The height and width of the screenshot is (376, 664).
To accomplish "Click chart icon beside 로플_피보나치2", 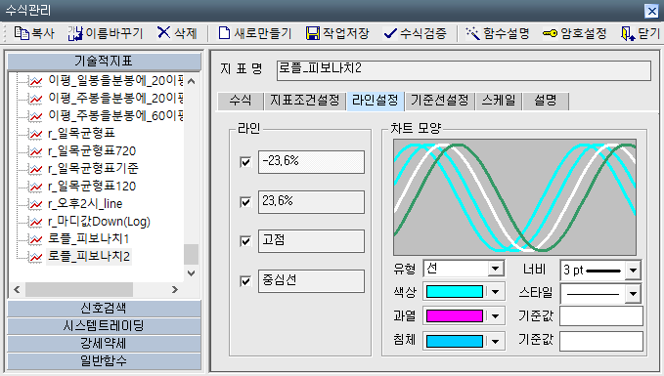I will (36, 256).
